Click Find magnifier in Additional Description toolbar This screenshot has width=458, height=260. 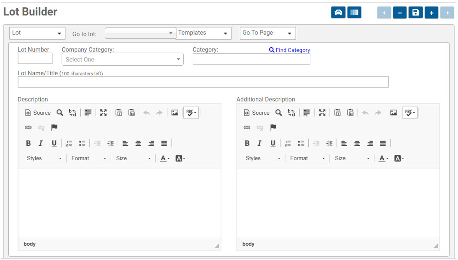pos(279,113)
